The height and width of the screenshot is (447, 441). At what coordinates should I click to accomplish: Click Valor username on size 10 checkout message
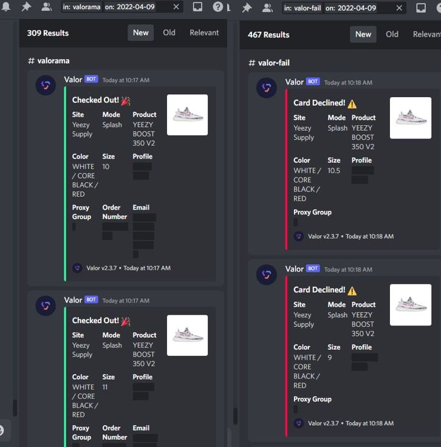(x=73, y=80)
